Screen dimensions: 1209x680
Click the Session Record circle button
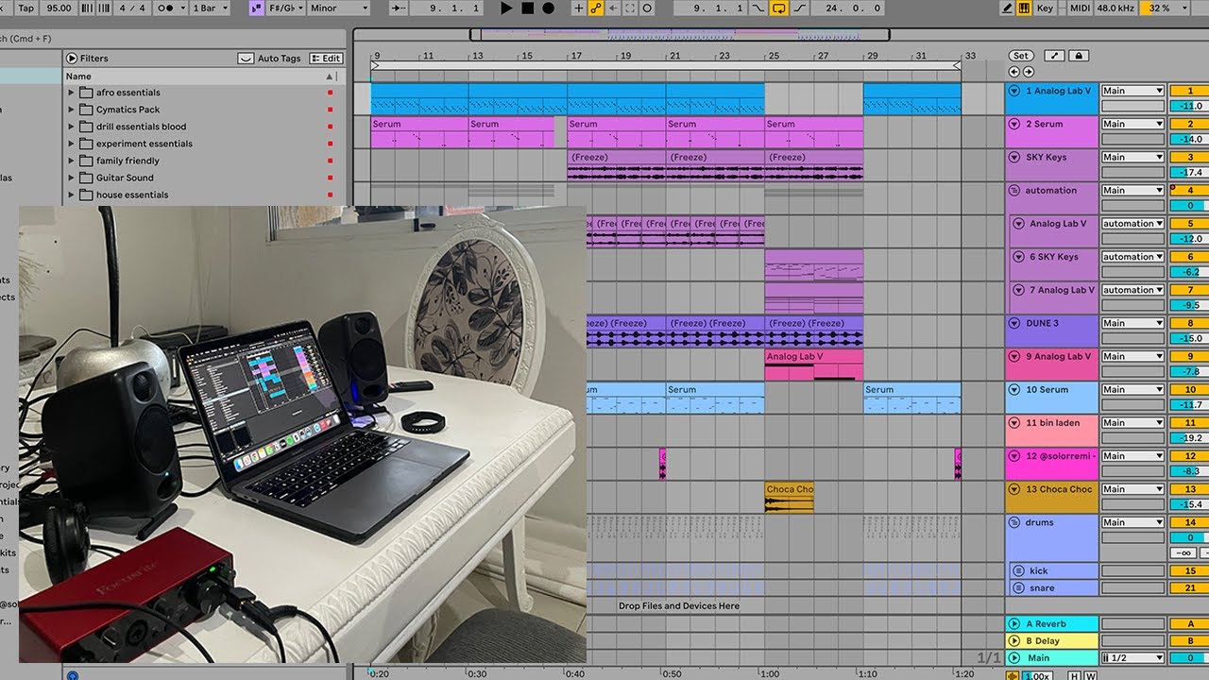[x=647, y=8]
